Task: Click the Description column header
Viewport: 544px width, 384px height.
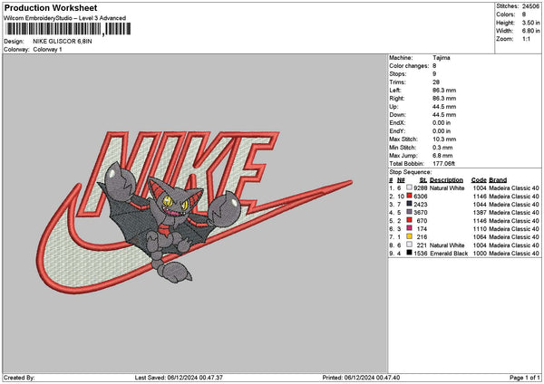Action: [x=446, y=180]
